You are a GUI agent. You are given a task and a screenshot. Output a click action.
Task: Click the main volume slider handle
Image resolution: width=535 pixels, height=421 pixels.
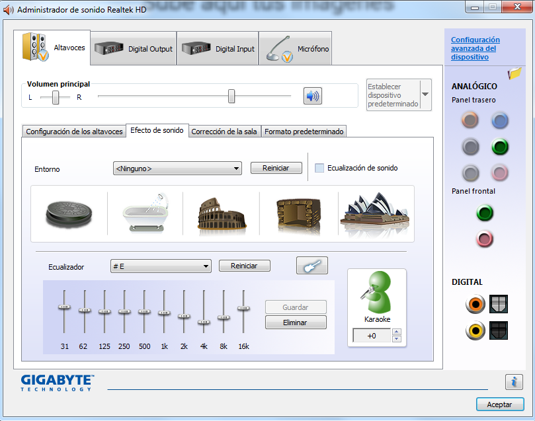(x=231, y=96)
